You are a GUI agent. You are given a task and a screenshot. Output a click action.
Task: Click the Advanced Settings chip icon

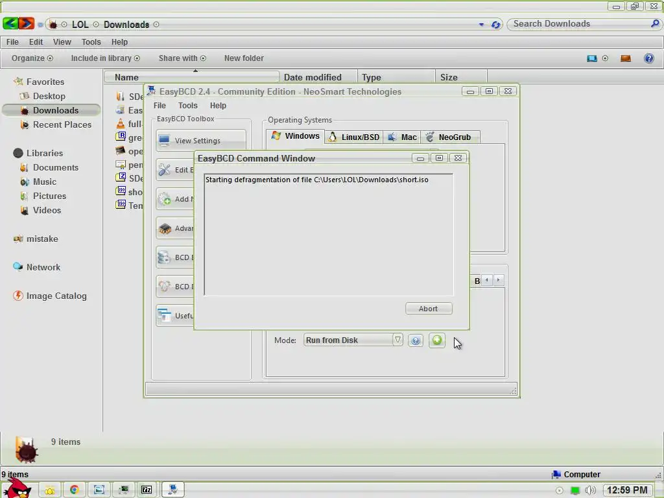pos(164,228)
